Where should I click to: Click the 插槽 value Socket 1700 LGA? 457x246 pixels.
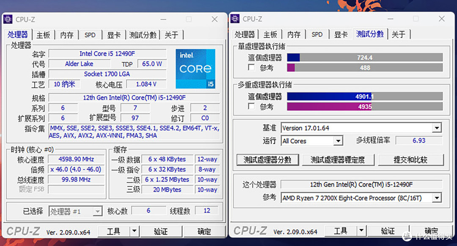coord(107,74)
